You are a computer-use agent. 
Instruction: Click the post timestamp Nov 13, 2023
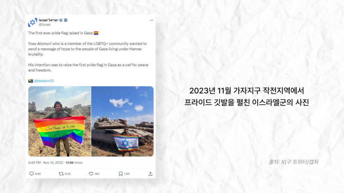pyautogui.click(x=53, y=163)
